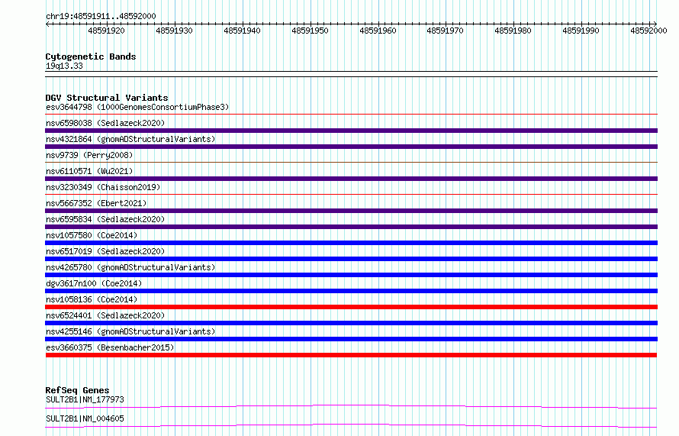Click ruler position 48591980
679x436 pixels.
513,31
